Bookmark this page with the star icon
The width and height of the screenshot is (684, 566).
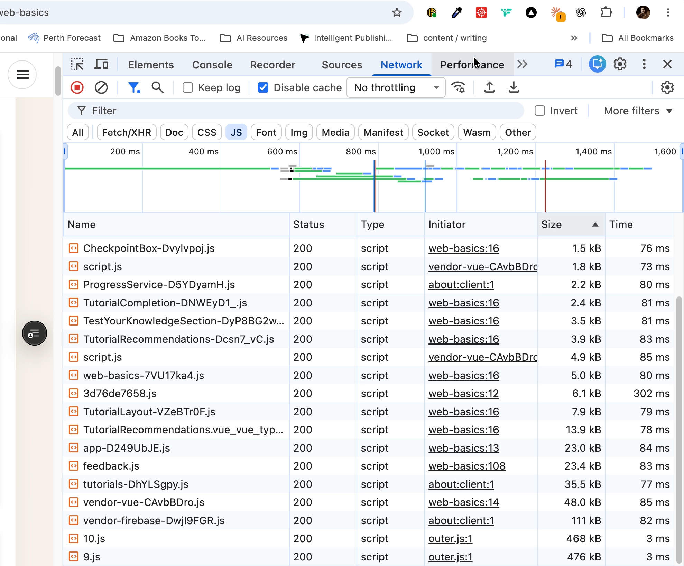pos(397,13)
